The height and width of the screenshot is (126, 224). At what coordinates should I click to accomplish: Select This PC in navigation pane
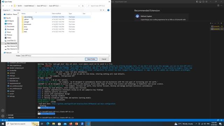8,18
